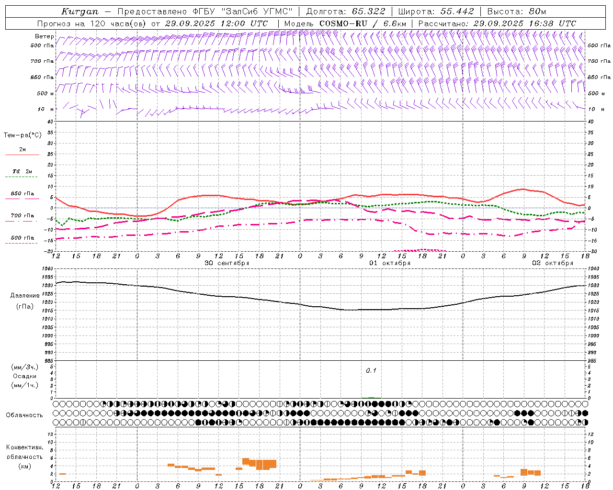
Task: Click the (км) unit of convective cloudiness
Action: pyautogui.click(x=24, y=466)
